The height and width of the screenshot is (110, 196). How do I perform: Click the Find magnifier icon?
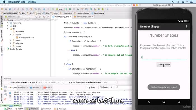[x=36, y=9]
